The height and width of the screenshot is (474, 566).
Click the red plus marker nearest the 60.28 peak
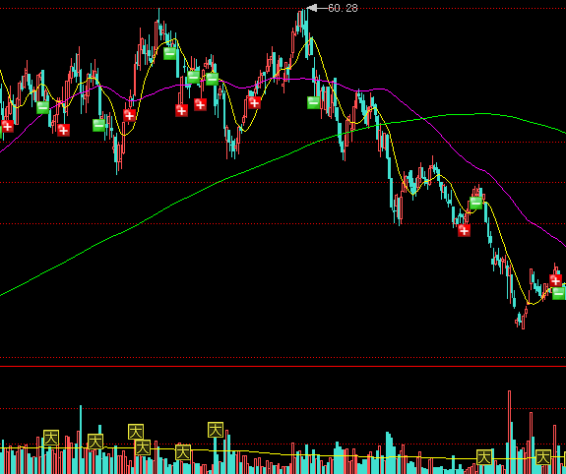pos(255,103)
